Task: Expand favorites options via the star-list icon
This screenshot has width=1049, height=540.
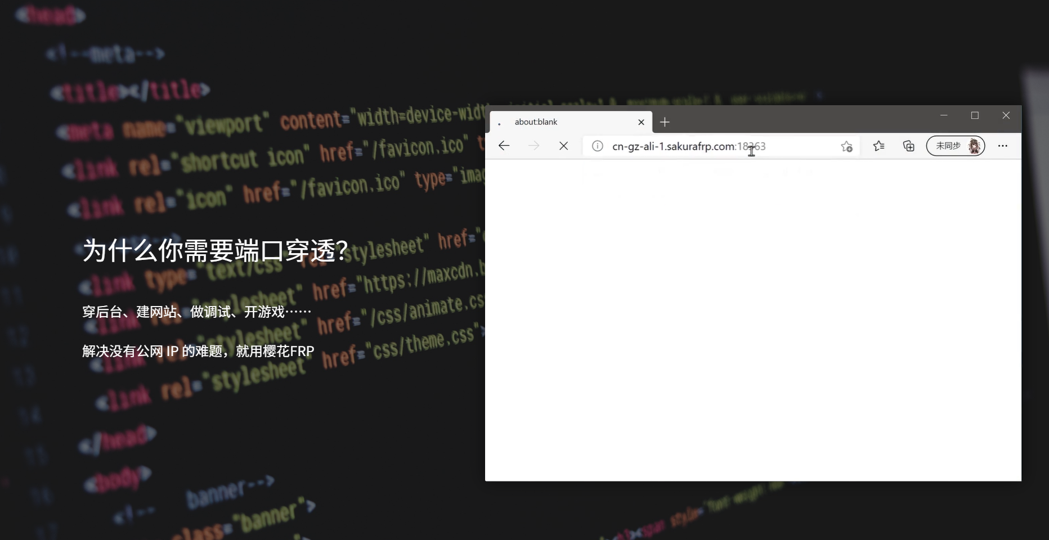Action: [879, 146]
